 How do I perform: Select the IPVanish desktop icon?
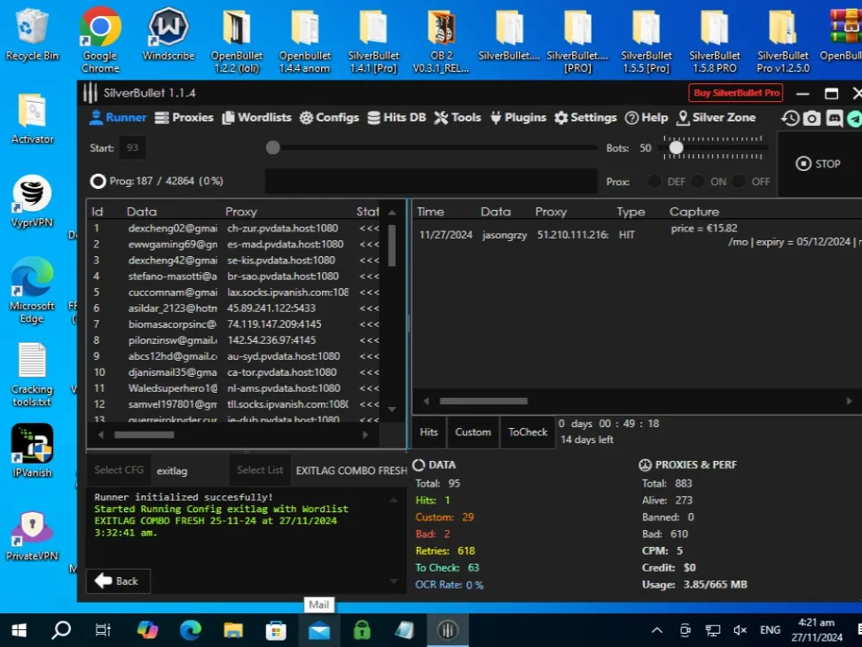click(x=32, y=451)
